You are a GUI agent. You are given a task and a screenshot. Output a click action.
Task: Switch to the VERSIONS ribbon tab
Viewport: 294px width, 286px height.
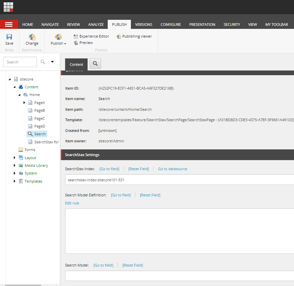coord(144,25)
